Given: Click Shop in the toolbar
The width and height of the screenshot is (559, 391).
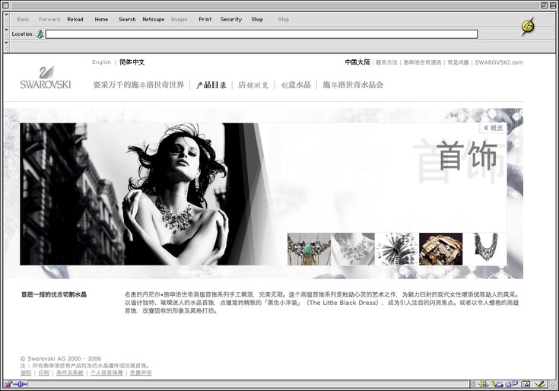Looking at the screenshot, I should (x=257, y=19).
